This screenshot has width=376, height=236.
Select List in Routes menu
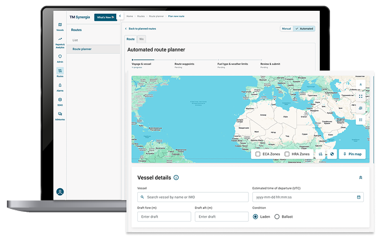(x=75, y=40)
